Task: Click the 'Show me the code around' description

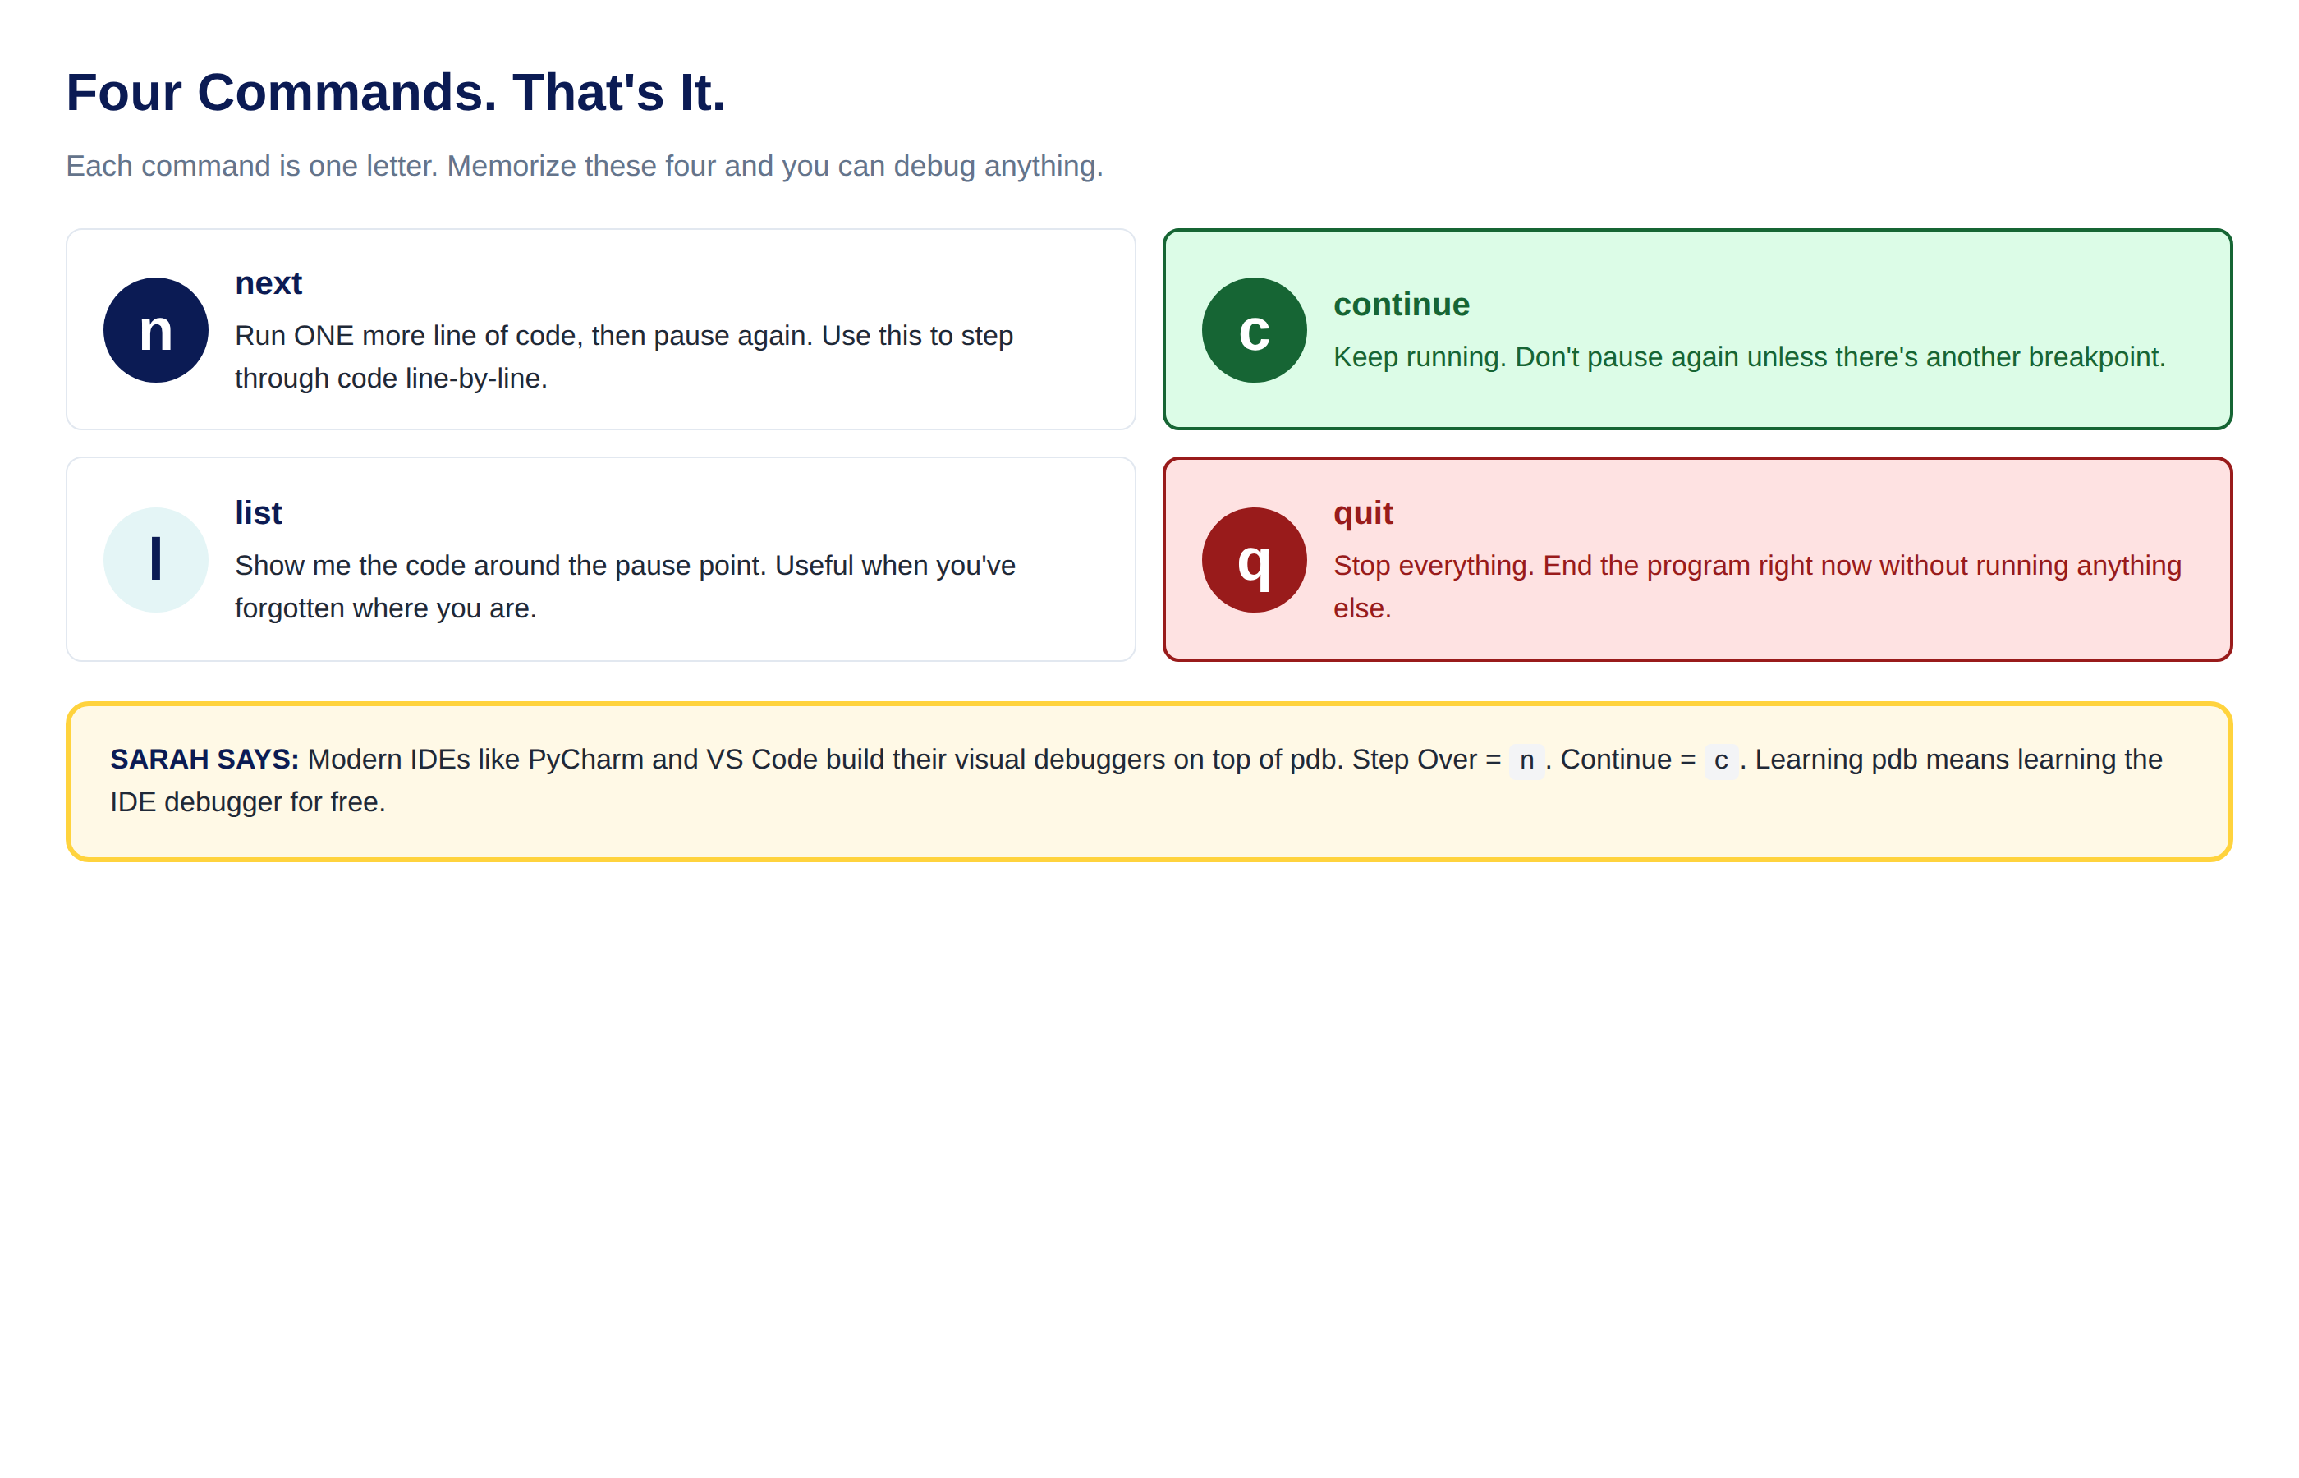Action: pos(625,586)
